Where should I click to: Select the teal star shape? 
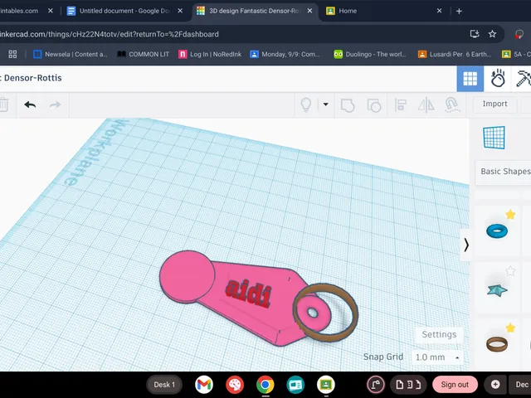tap(497, 289)
